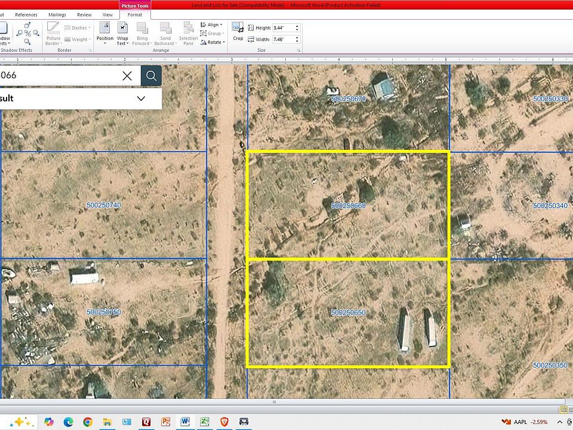
Task: Clear the search box with the X icon
Action: (127, 75)
